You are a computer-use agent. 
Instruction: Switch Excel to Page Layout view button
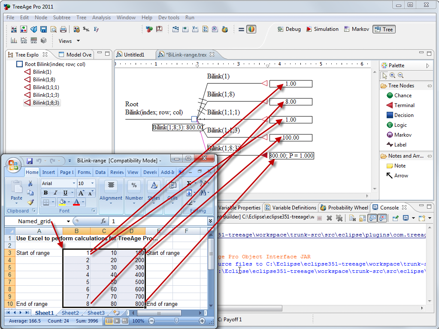(x=117, y=320)
